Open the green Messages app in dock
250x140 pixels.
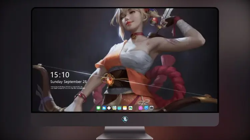tap(98, 108)
